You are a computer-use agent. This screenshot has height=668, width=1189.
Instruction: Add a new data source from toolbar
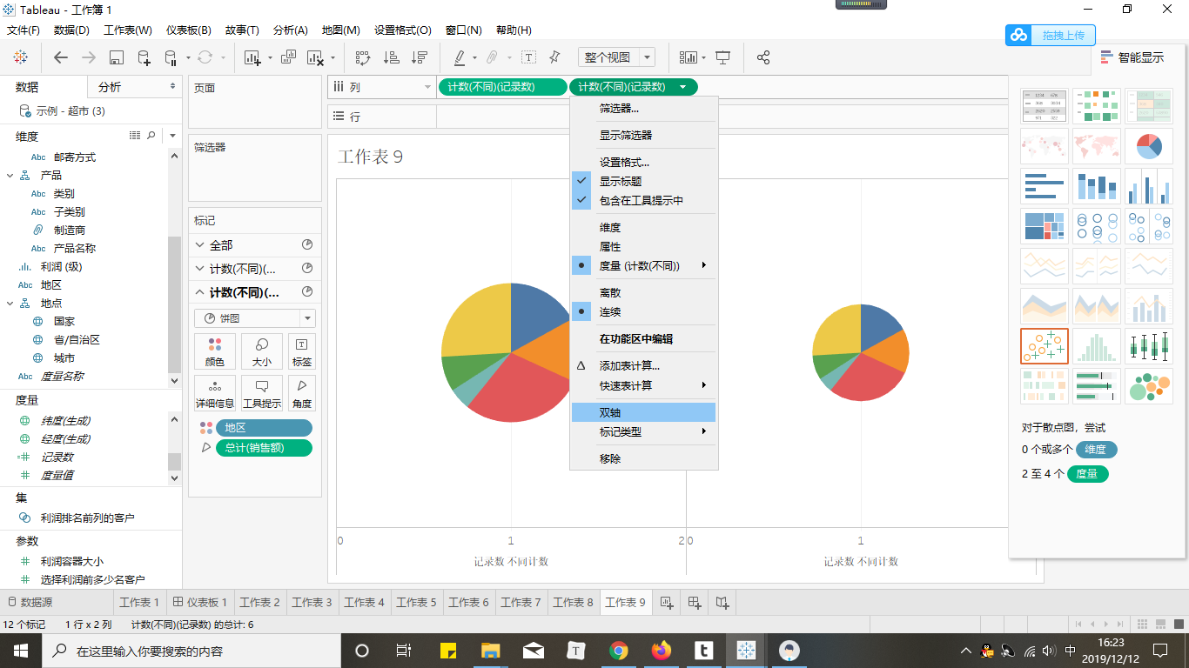tap(144, 57)
